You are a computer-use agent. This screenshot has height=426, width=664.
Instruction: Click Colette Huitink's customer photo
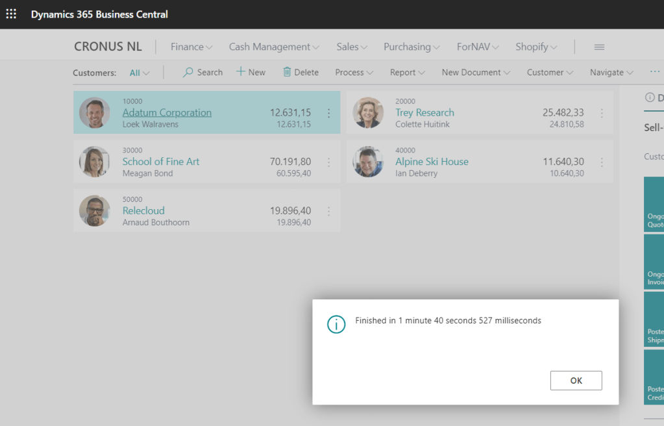(x=368, y=113)
